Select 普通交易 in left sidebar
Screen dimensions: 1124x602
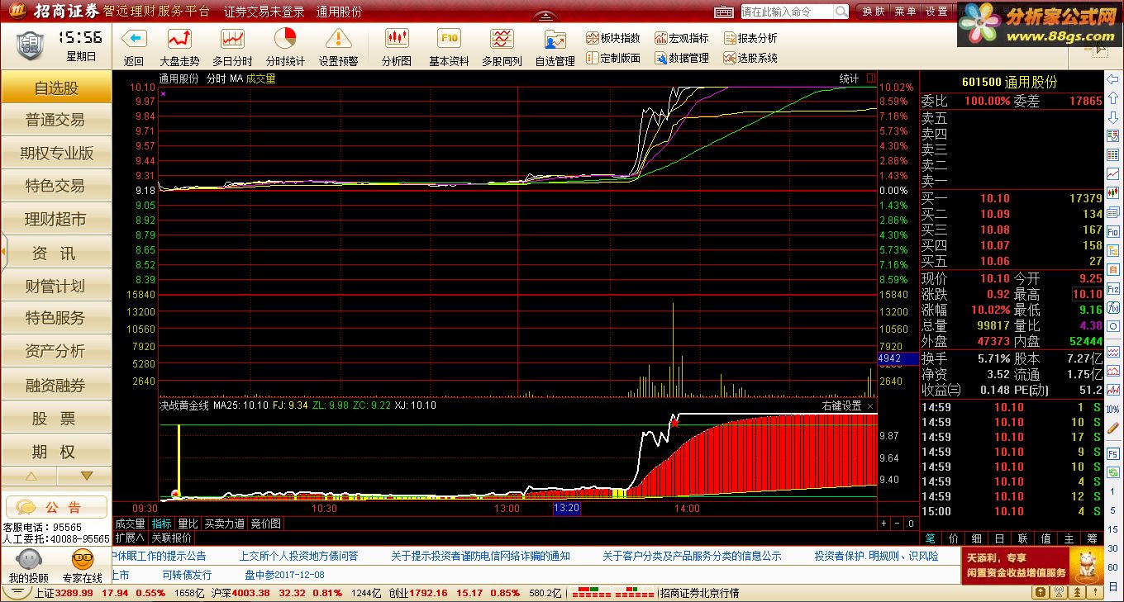coord(56,121)
